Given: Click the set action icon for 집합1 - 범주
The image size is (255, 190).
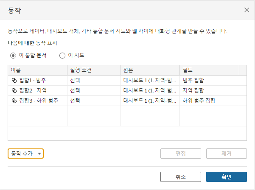Looking at the screenshot, I should tap(14, 81).
